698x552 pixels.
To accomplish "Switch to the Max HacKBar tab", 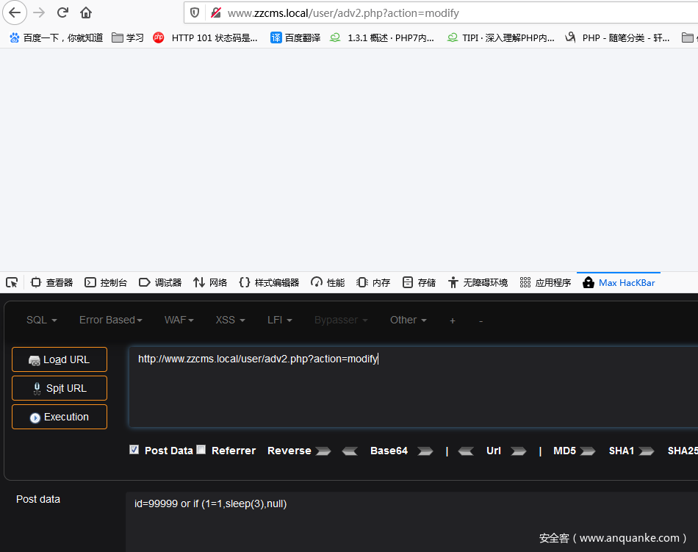I will click(x=618, y=282).
